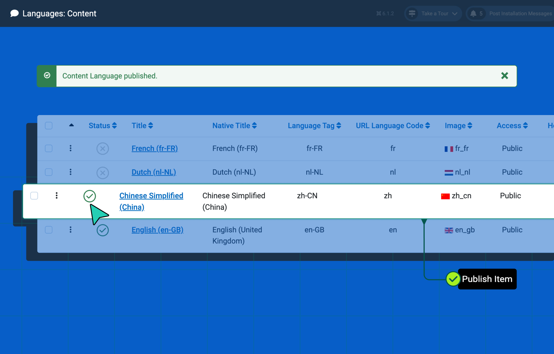Click the 'nl' URL language code cell

click(x=393, y=172)
